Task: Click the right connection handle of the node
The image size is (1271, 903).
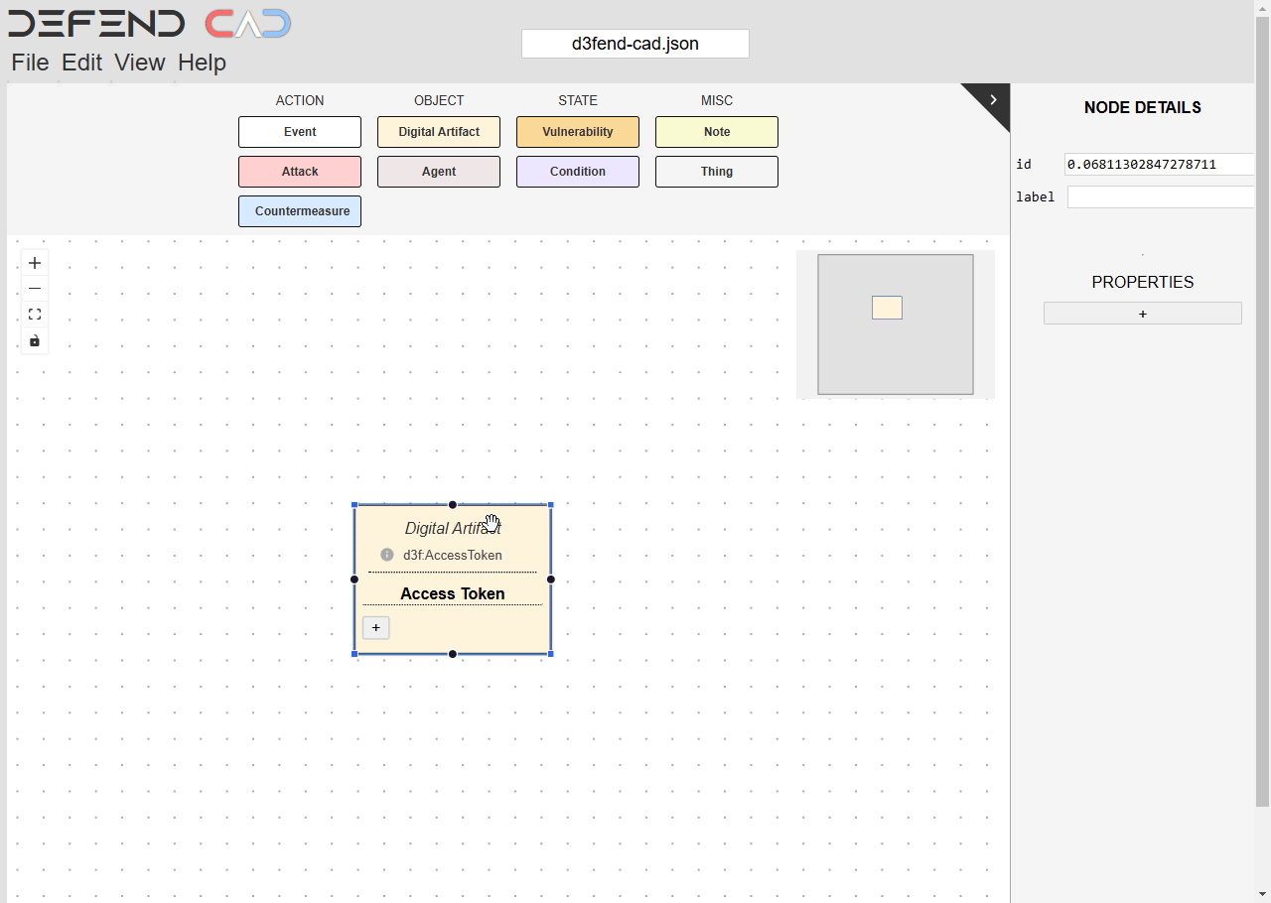Action: pyautogui.click(x=551, y=580)
